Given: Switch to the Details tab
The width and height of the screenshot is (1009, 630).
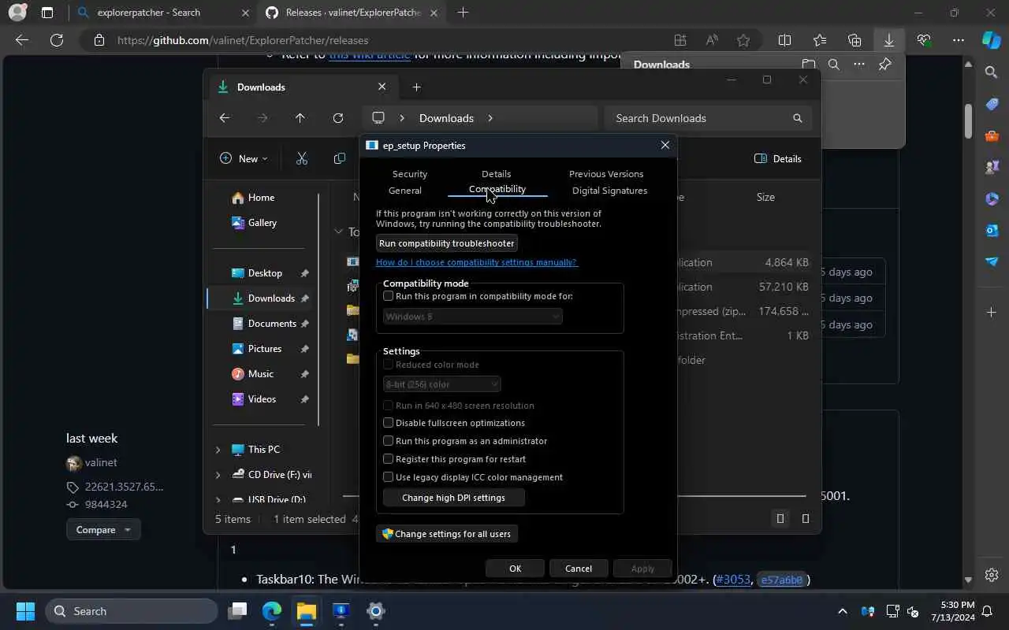Looking at the screenshot, I should (x=497, y=174).
